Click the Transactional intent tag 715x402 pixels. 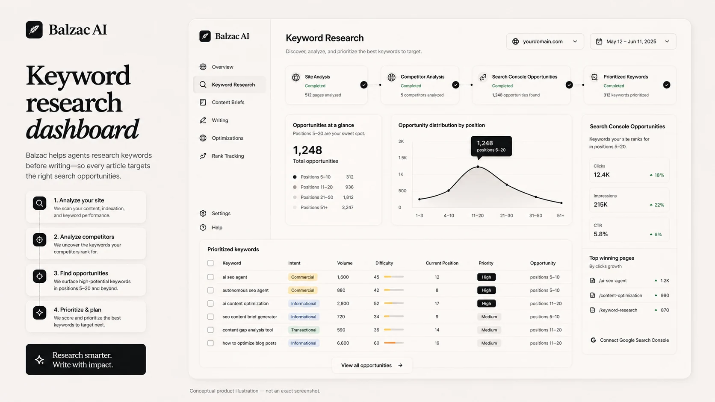tap(304, 330)
